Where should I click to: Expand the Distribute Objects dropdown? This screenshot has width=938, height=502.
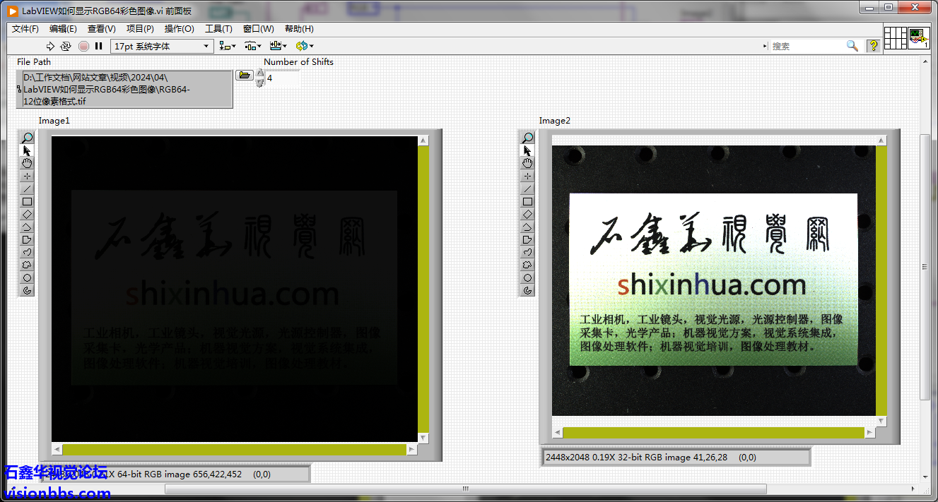click(253, 46)
